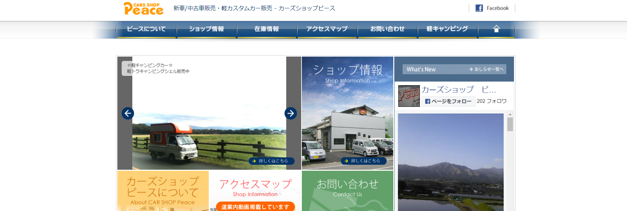The image size is (627, 211).
Task: Click the Cars Shop Peace logo
Action: [143, 8]
